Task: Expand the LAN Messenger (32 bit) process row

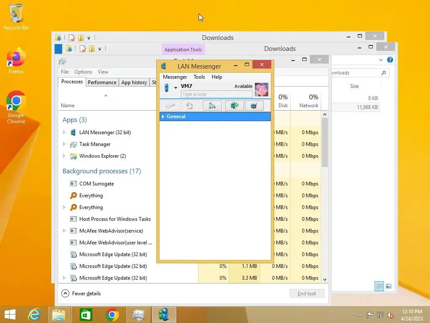Action: coord(64,132)
